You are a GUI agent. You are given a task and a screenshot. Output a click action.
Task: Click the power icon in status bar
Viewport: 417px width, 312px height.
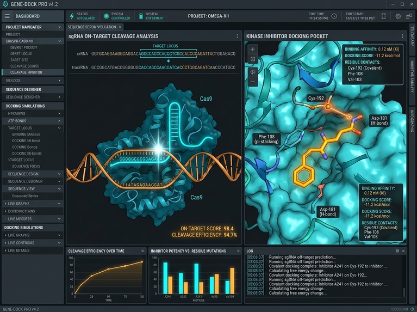[412, 309]
